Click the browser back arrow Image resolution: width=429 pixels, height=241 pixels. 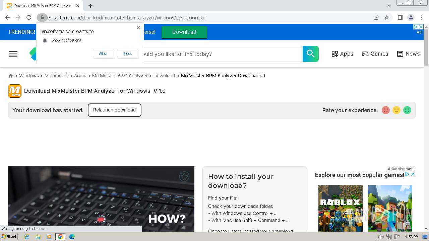click(x=7, y=17)
